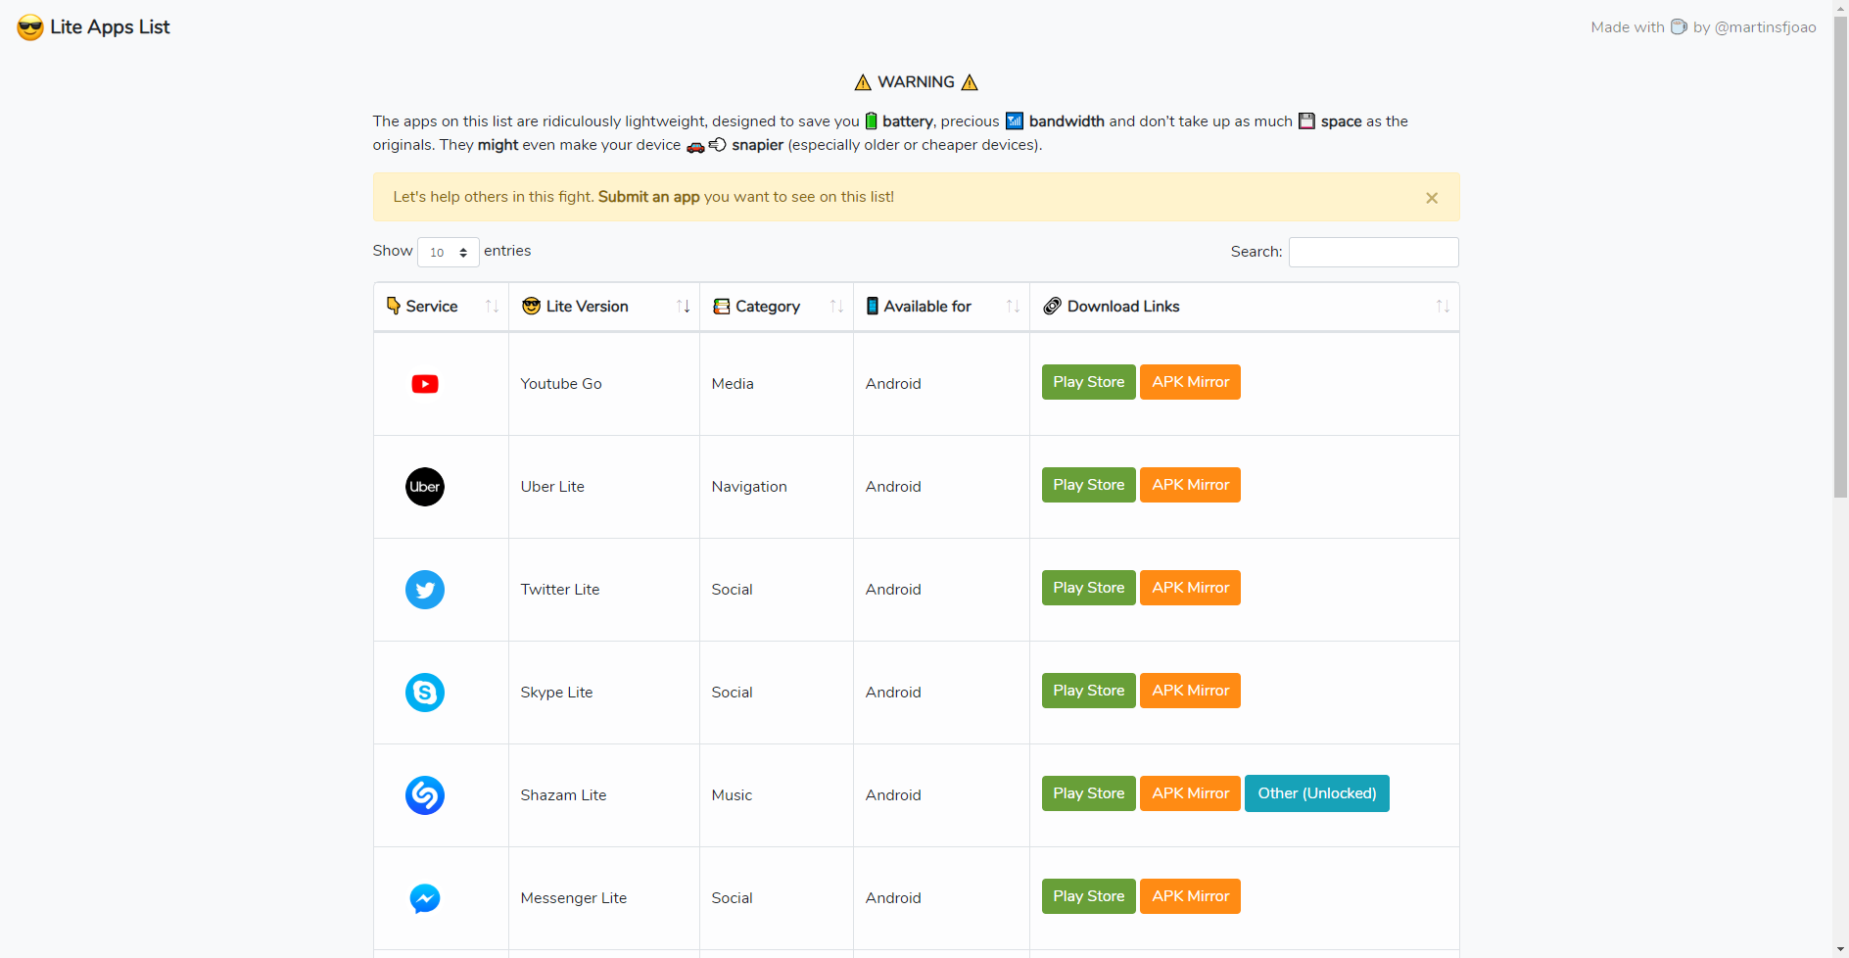This screenshot has width=1849, height=958.
Task: Click Social category in Messenger Lite row
Action: coord(776,898)
